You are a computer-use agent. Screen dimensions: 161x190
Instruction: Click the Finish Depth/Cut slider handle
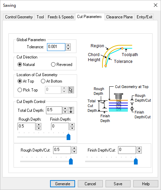click(x=136, y=161)
